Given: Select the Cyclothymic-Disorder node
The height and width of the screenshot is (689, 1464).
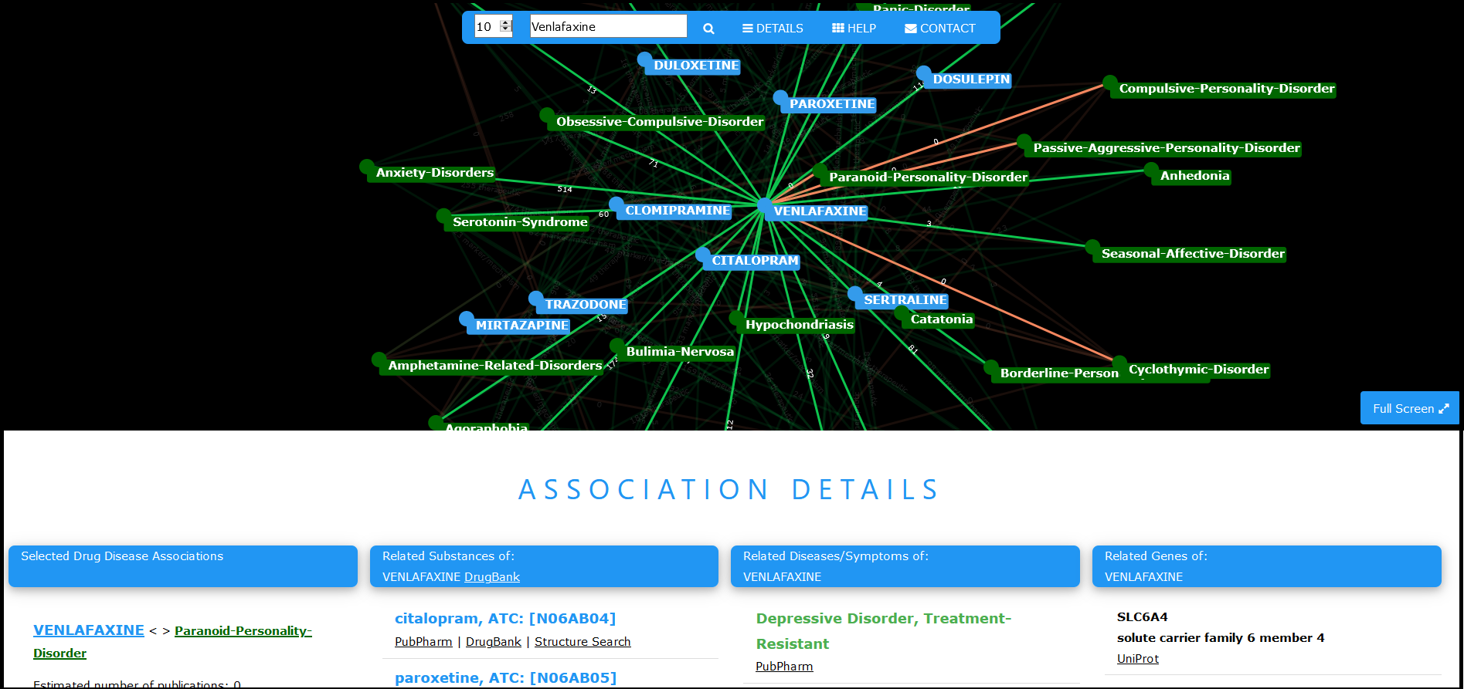Looking at the screenshot, I should 1197,370.
